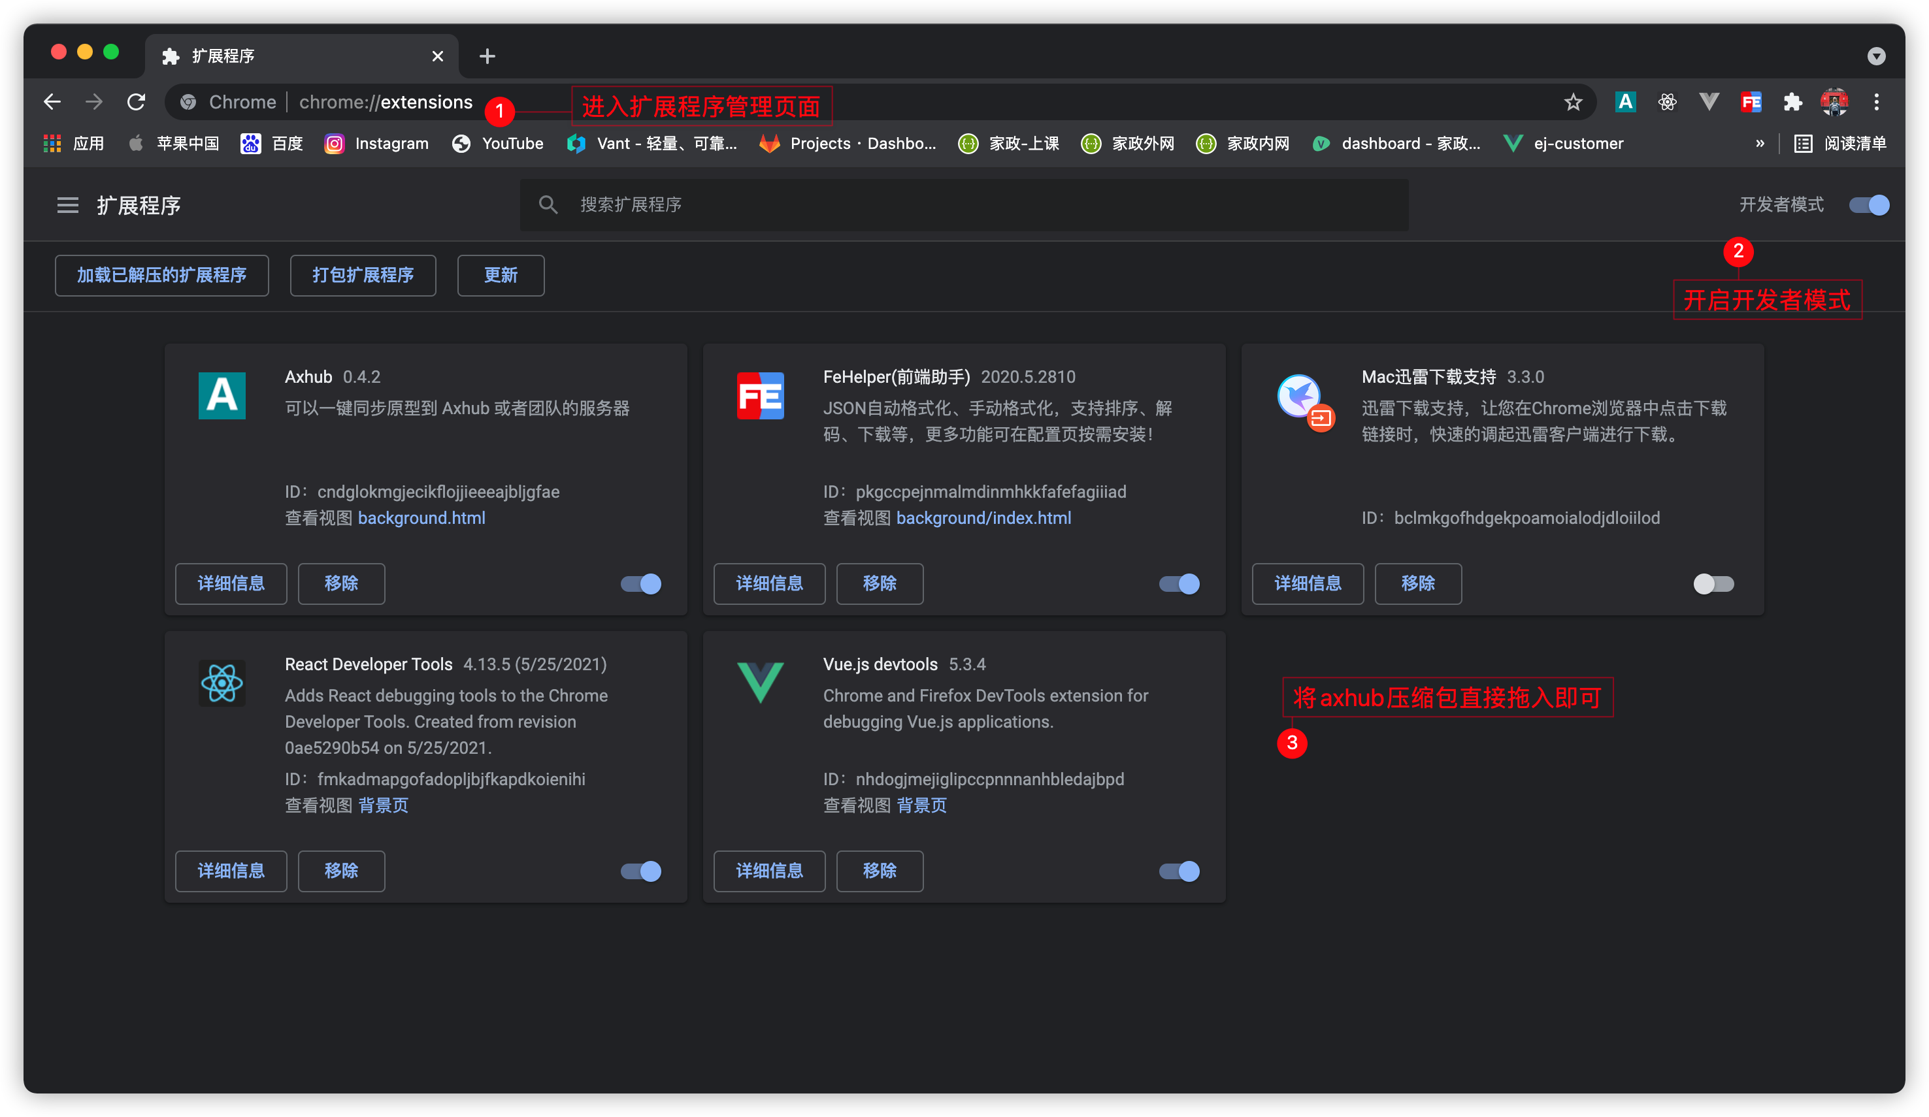The height and width of the screenshot is (1117, 1929).
Task: Enable the Mac迅雷下载支持 extension
Action: pyautogui.click(x=1714, y=584)
